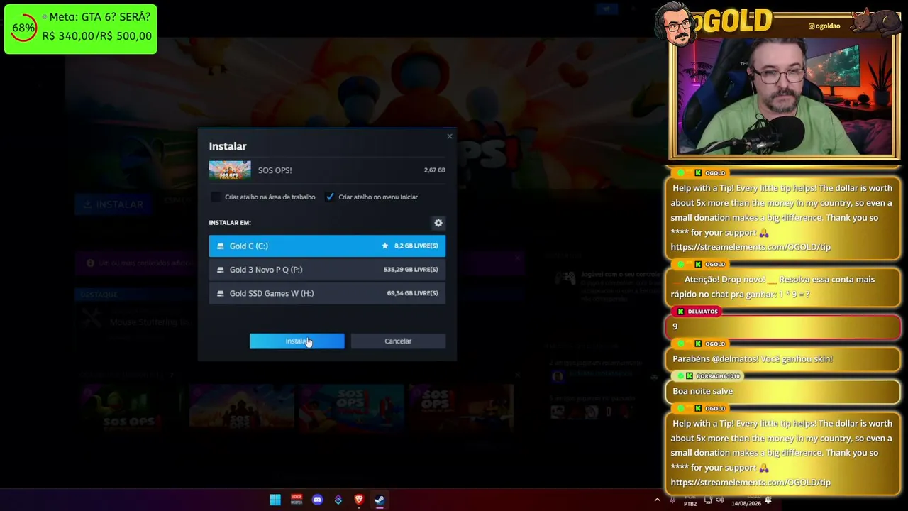Image resolution: width=908 pixels, height=511 pixels.
Task: Open the POR PTB2 keyboard language indicator
Action: pyautogui.click(x=690, y=500)
